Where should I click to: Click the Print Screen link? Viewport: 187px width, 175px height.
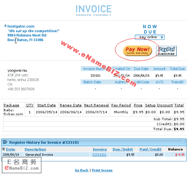tap(102, 170)
